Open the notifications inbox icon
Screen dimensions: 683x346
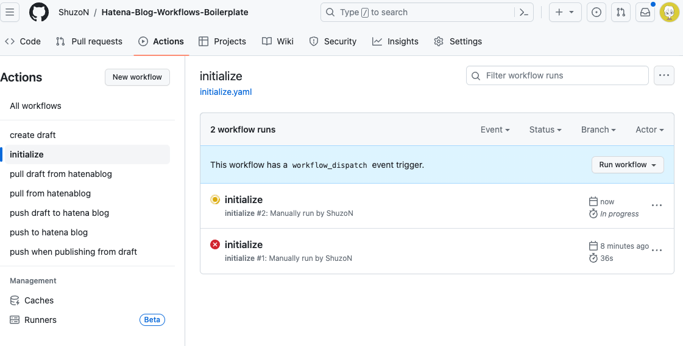click(x=645, y=12)
